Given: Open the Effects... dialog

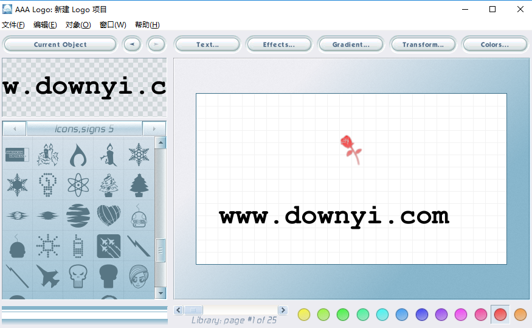Looking at the screenshot, I should (278, 44).
